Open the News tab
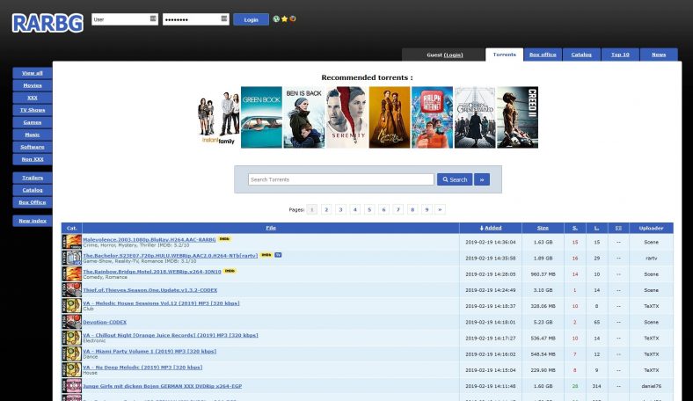Image resolution: width=693 pixels, height=401 pixels. (x=659, y=55)
